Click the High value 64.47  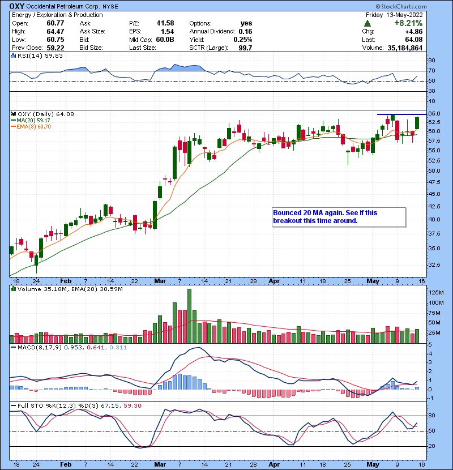[55, 31]
